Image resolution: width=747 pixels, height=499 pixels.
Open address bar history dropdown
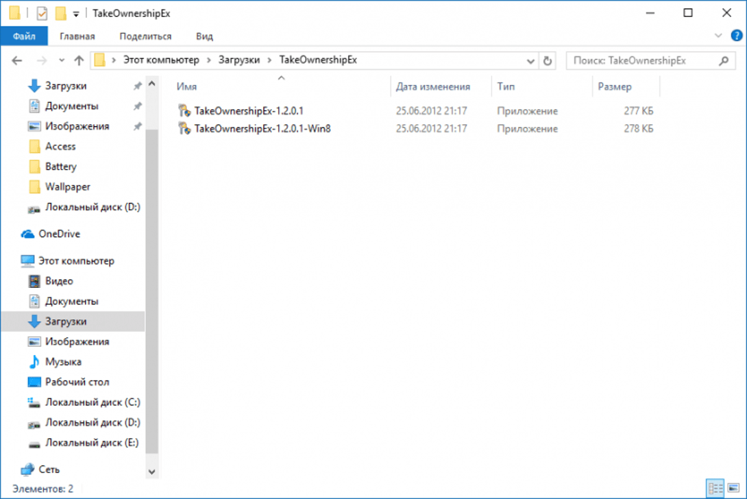tap(531, 60)
